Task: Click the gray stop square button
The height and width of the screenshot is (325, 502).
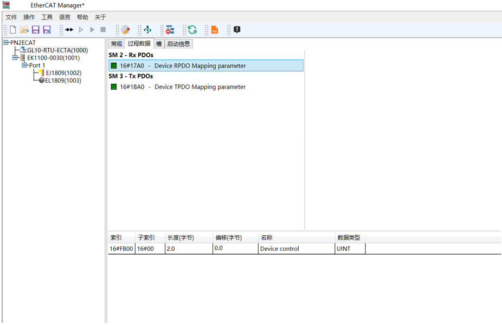Action: pyautogui.click(x=103, y=30)
